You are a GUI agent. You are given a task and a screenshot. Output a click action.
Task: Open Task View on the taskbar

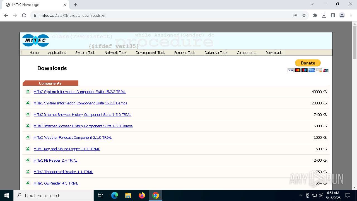tap(100, 195)
